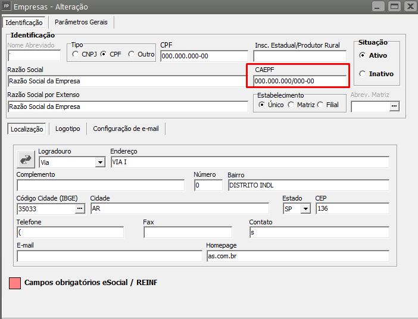Switch to Parâmetros Gerais tab
The height and width of the screenshot is (319, 418).
pyautogui.click(x=81, y=22)
